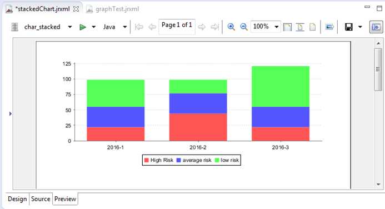Open the Design tab
The height and width of the screenshot is (209, 385).
coord(17,198)
